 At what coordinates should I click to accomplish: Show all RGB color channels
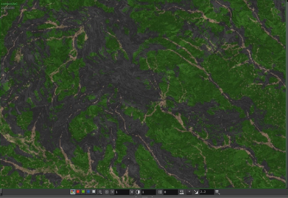tap(73, 192)
